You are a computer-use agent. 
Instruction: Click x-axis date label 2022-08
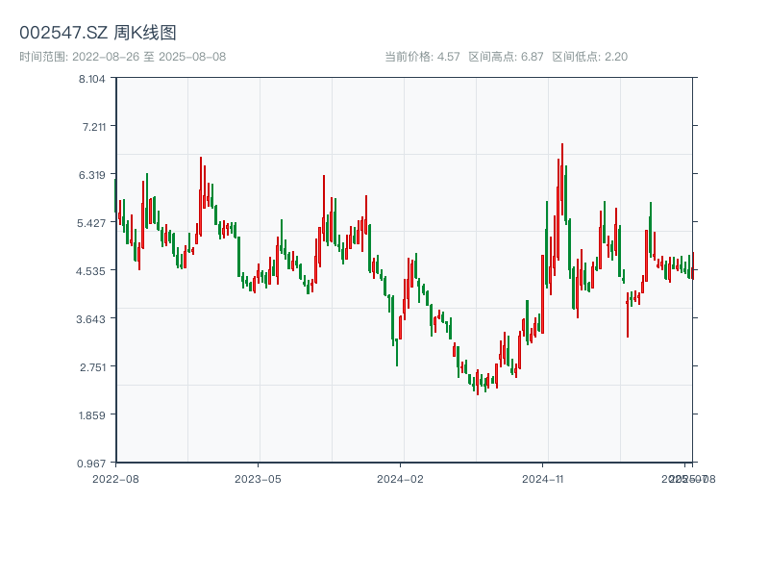(115, 479)
